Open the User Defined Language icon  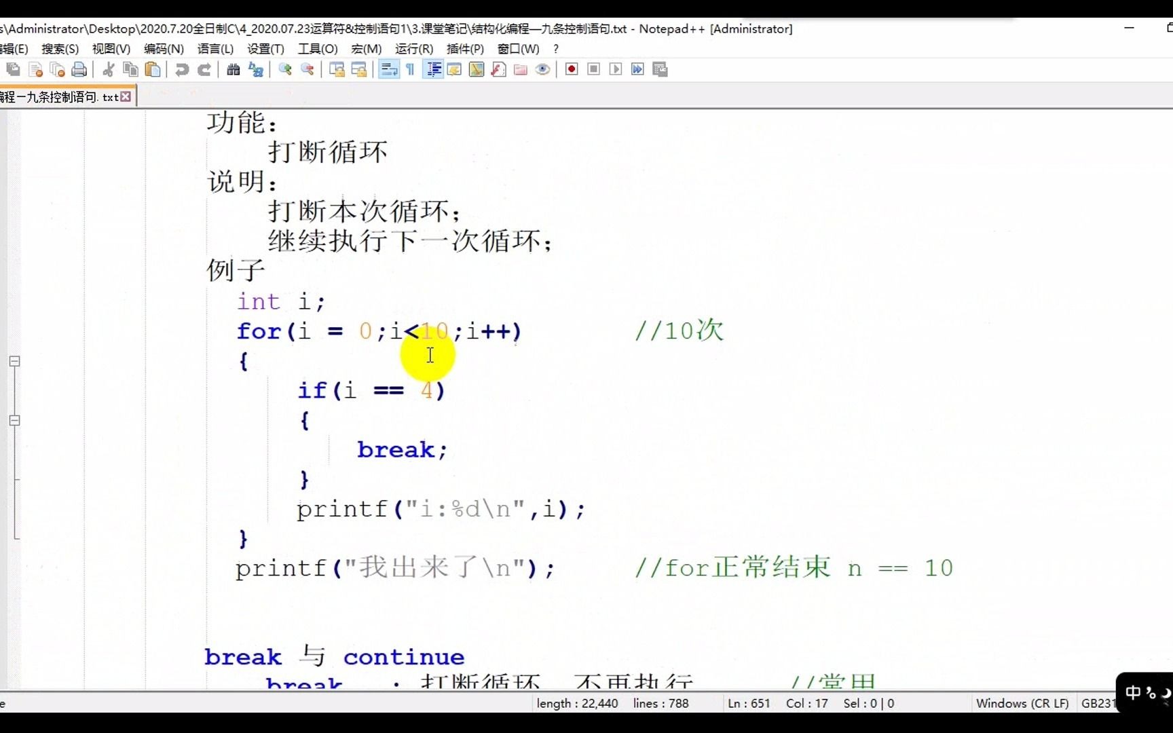[455, 69]
